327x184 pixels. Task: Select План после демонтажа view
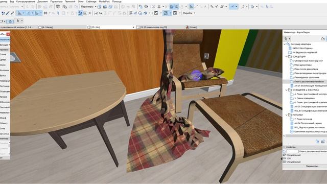306,69
